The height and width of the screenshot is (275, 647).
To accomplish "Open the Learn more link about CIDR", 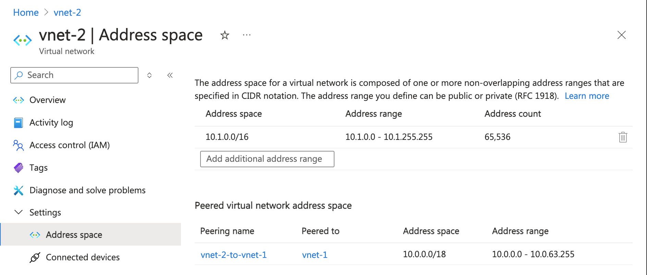I will (x=587, y=96).
